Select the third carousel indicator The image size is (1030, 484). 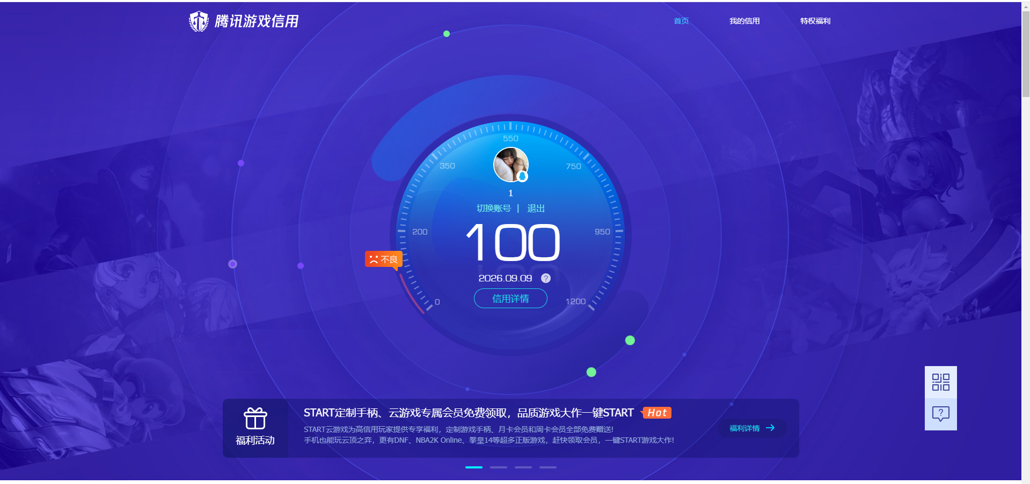523,467
